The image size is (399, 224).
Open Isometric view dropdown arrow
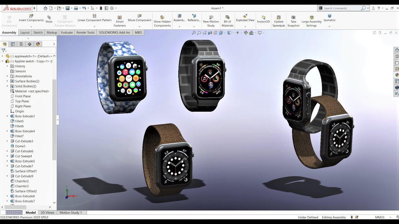pos(329,26)
